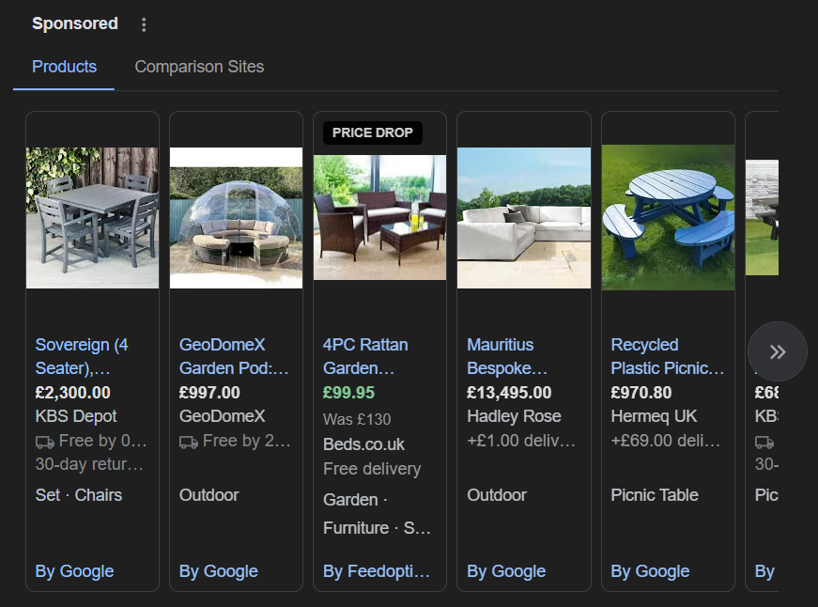Click the Sponsored heading
This screenshot has height=607, width=818.
[75, 23]
